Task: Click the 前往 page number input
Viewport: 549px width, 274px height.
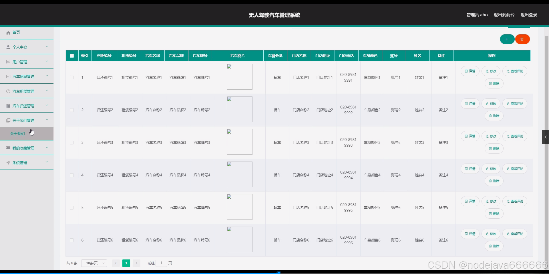Action: [162, 263]
